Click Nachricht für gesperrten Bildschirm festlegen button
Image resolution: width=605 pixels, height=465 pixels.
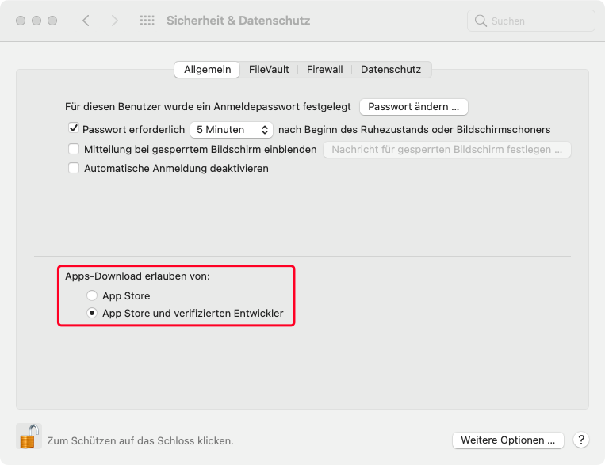tap(446, 150)
